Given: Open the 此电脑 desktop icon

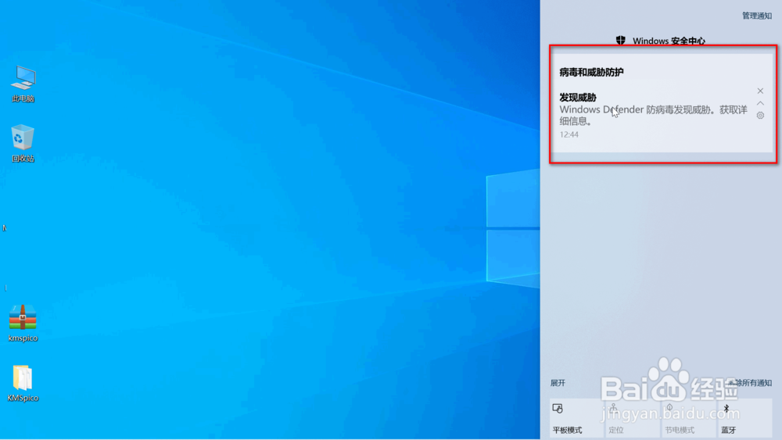Looking at the screenshot, I should pyautogui.click(x=23, y=83).
